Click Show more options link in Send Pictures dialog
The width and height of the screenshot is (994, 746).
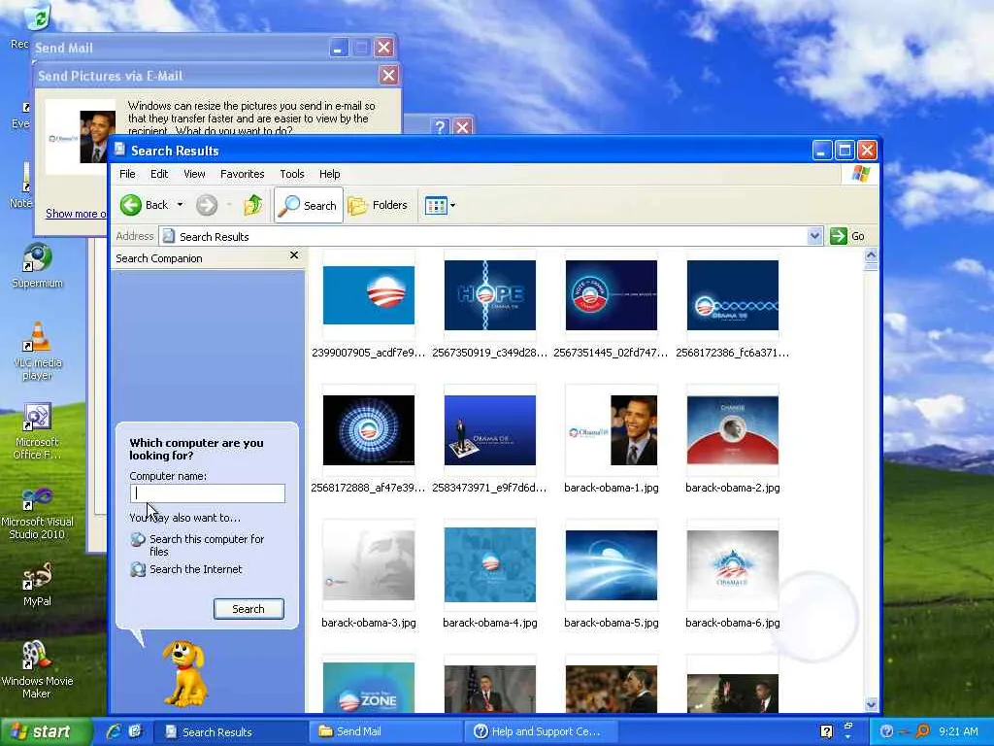76,213
